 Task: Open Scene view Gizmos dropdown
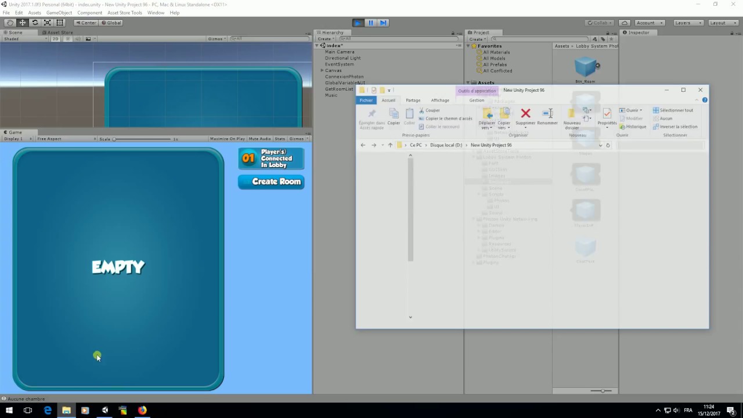(217, 39)
